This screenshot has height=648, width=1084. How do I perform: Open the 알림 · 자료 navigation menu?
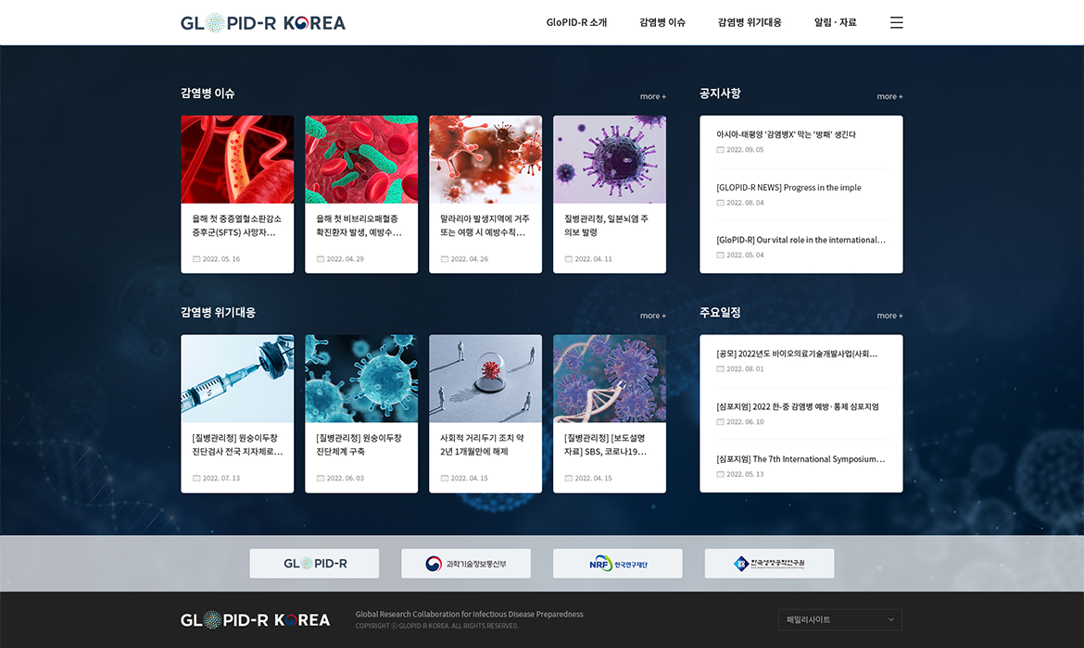point(835,23)
